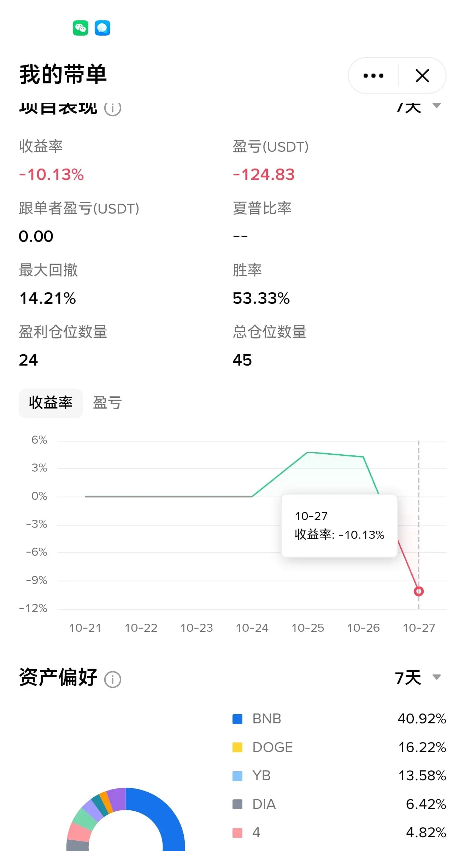Image resolution: width=465 pixels, height=851 pixels.
Task: Tap the -10.13% 收益率 value
Action: click(52, 175)
